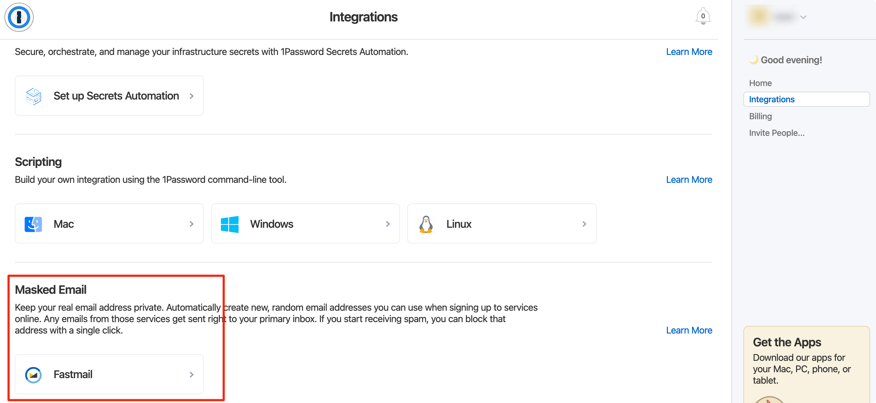Open Learn More for Masked Email

point(689,330)
